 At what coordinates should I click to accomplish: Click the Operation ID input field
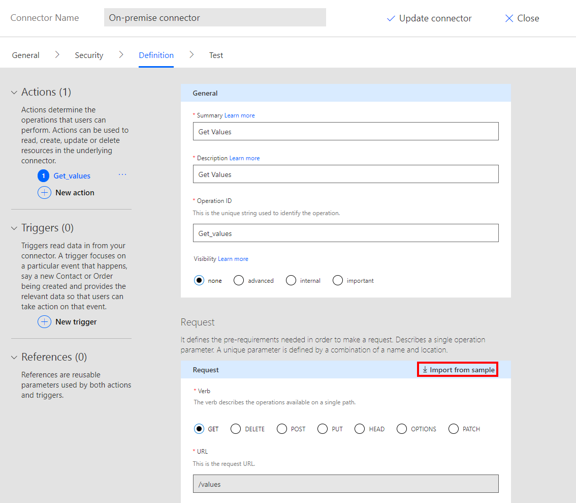coord(345,233)
